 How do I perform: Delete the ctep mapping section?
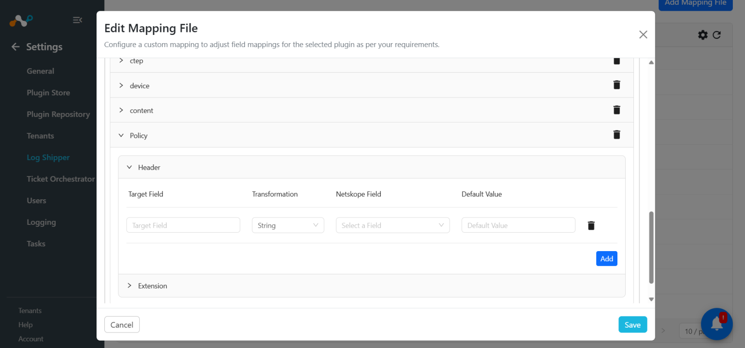[x=616, y=60]
